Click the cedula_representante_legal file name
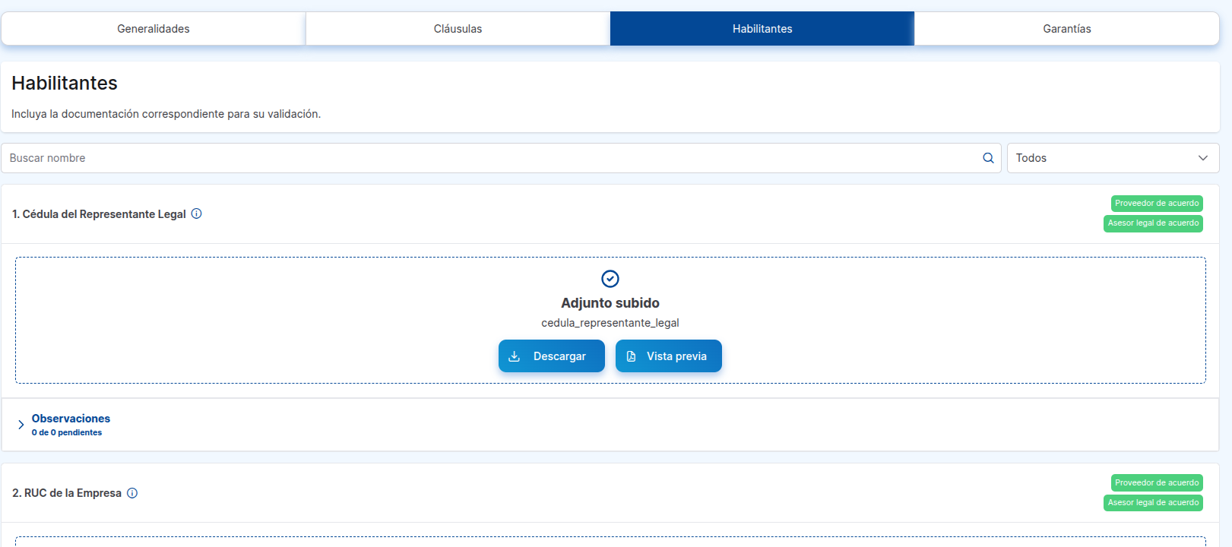The width and height of the screenshot is (1232, 547). point(610,323)
